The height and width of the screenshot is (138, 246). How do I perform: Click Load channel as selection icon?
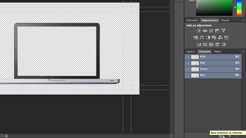tap(214, 136)
